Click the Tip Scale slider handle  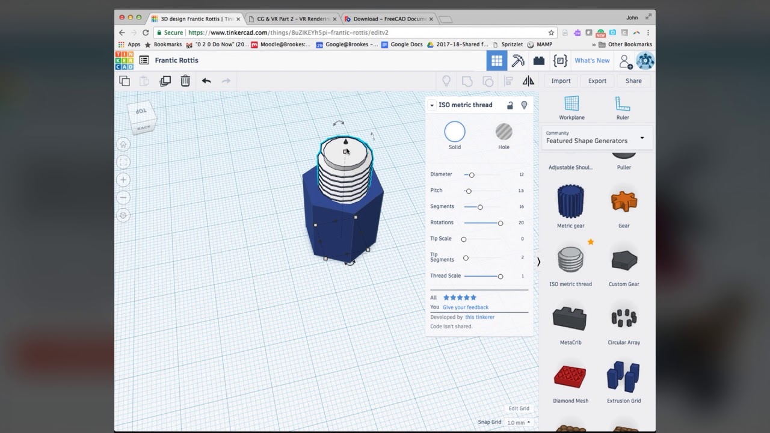pyautogui.click(x=464, y=239)
